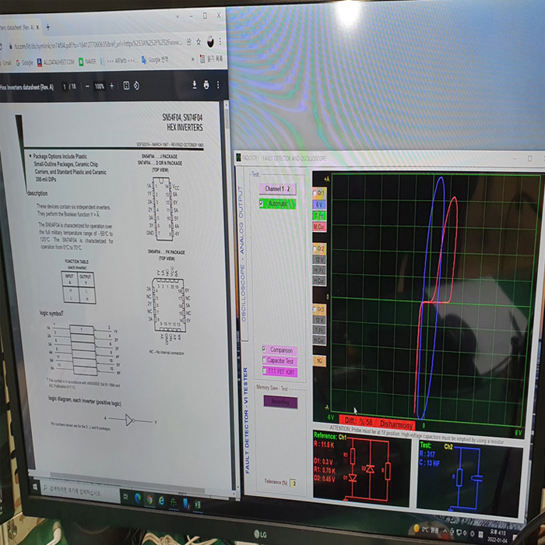Screen dimensions: 545x545
Task: Enable the Capacitor Test checkbox
Action: coord(264,360)
